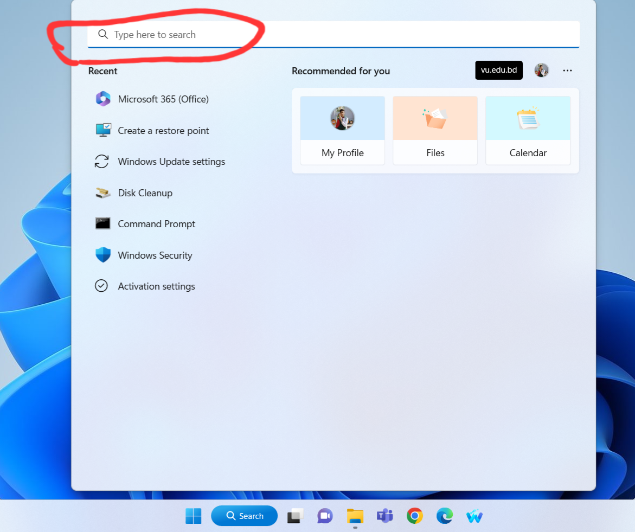Image resolution: width=635 pixels, height=532 pixels.
Task: Launch Google Chrome from the taskbar
Action: click(x=415, y=516)
